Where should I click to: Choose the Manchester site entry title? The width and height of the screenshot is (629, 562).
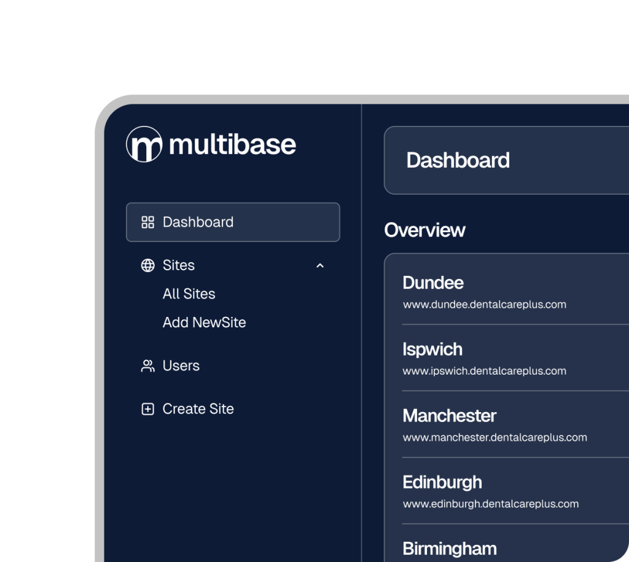pyautogui.click(x=449, y=416)
